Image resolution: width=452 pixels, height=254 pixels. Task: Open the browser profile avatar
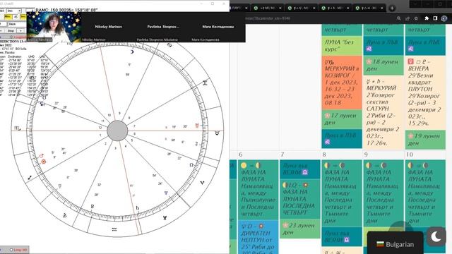pos(444,18)
